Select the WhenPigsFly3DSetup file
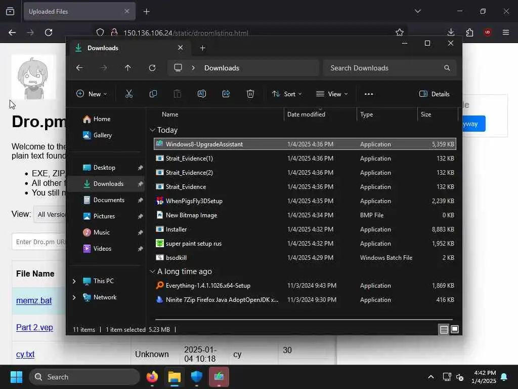This screenshot has height=389, width=518. point(305,201)
